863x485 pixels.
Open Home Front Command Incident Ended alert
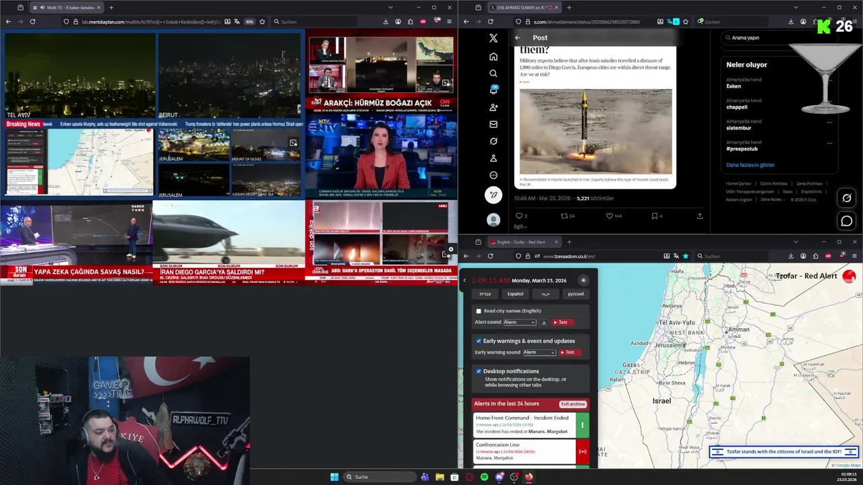531,424
